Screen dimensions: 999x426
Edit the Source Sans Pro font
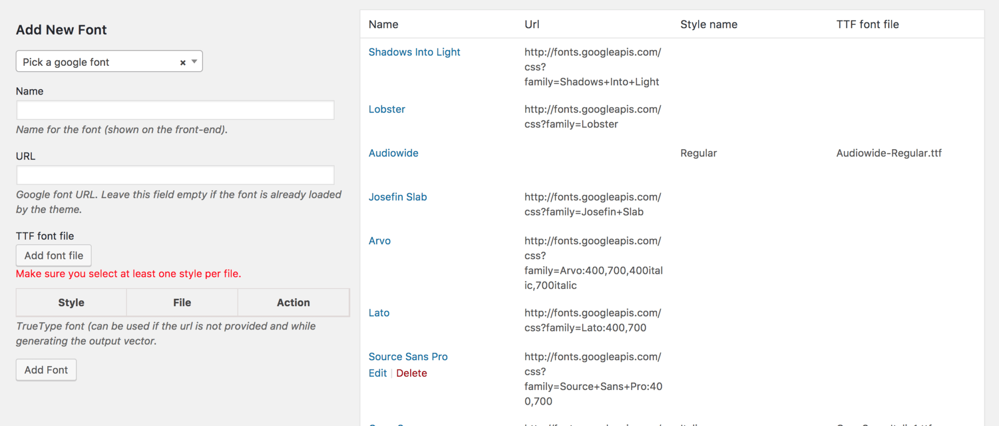378,373
